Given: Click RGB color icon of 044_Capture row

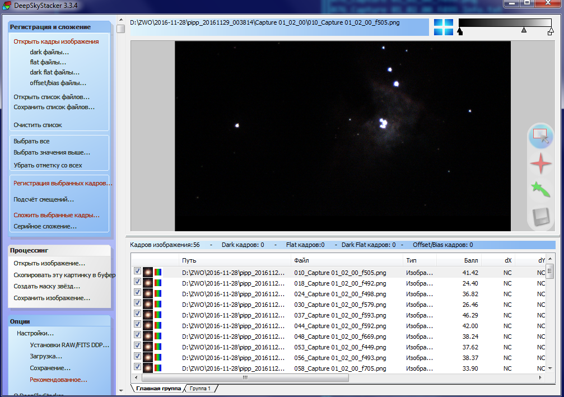Looking at the screenshot, I should (158, 325).
